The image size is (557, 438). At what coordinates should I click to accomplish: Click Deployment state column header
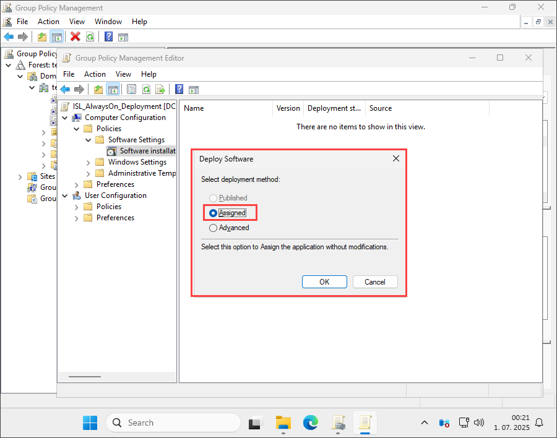(334, 108)
